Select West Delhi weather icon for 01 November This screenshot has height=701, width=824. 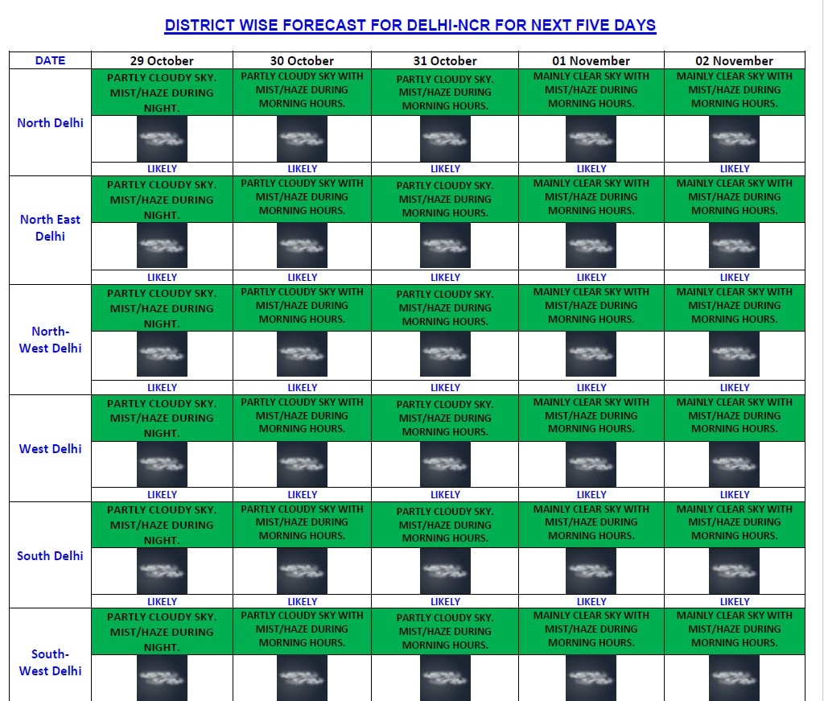coord(591,464)
